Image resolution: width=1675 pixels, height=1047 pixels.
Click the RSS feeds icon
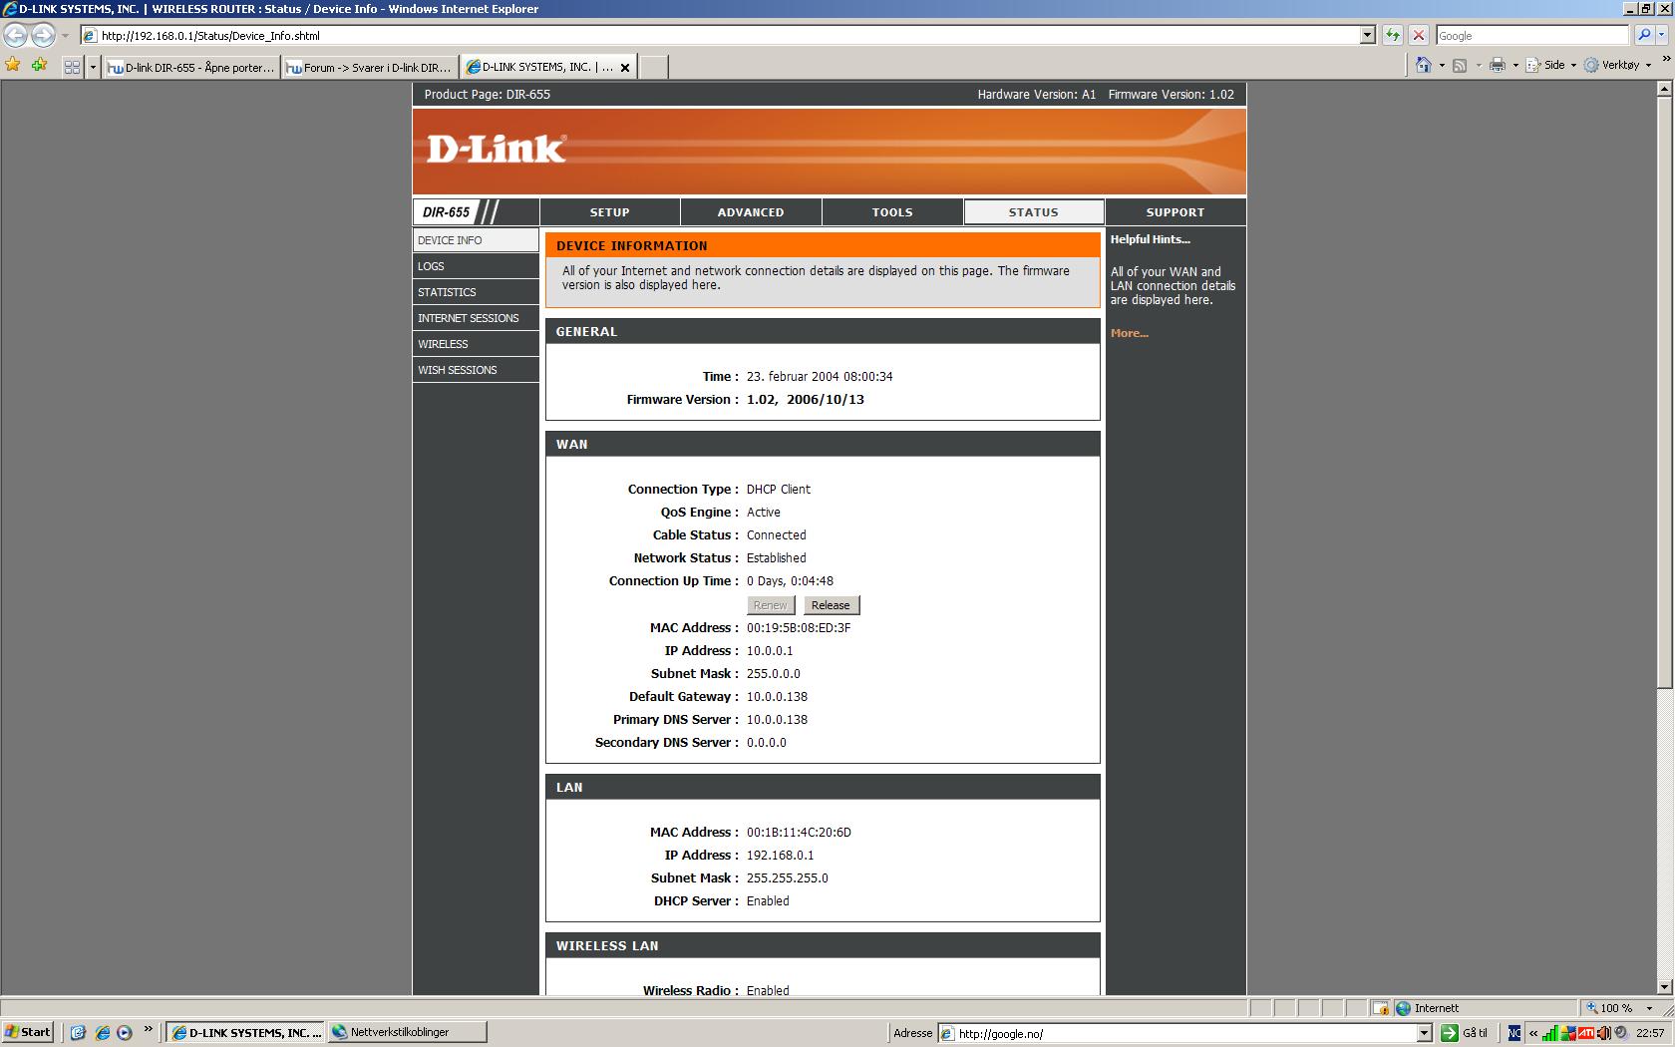1460,65
